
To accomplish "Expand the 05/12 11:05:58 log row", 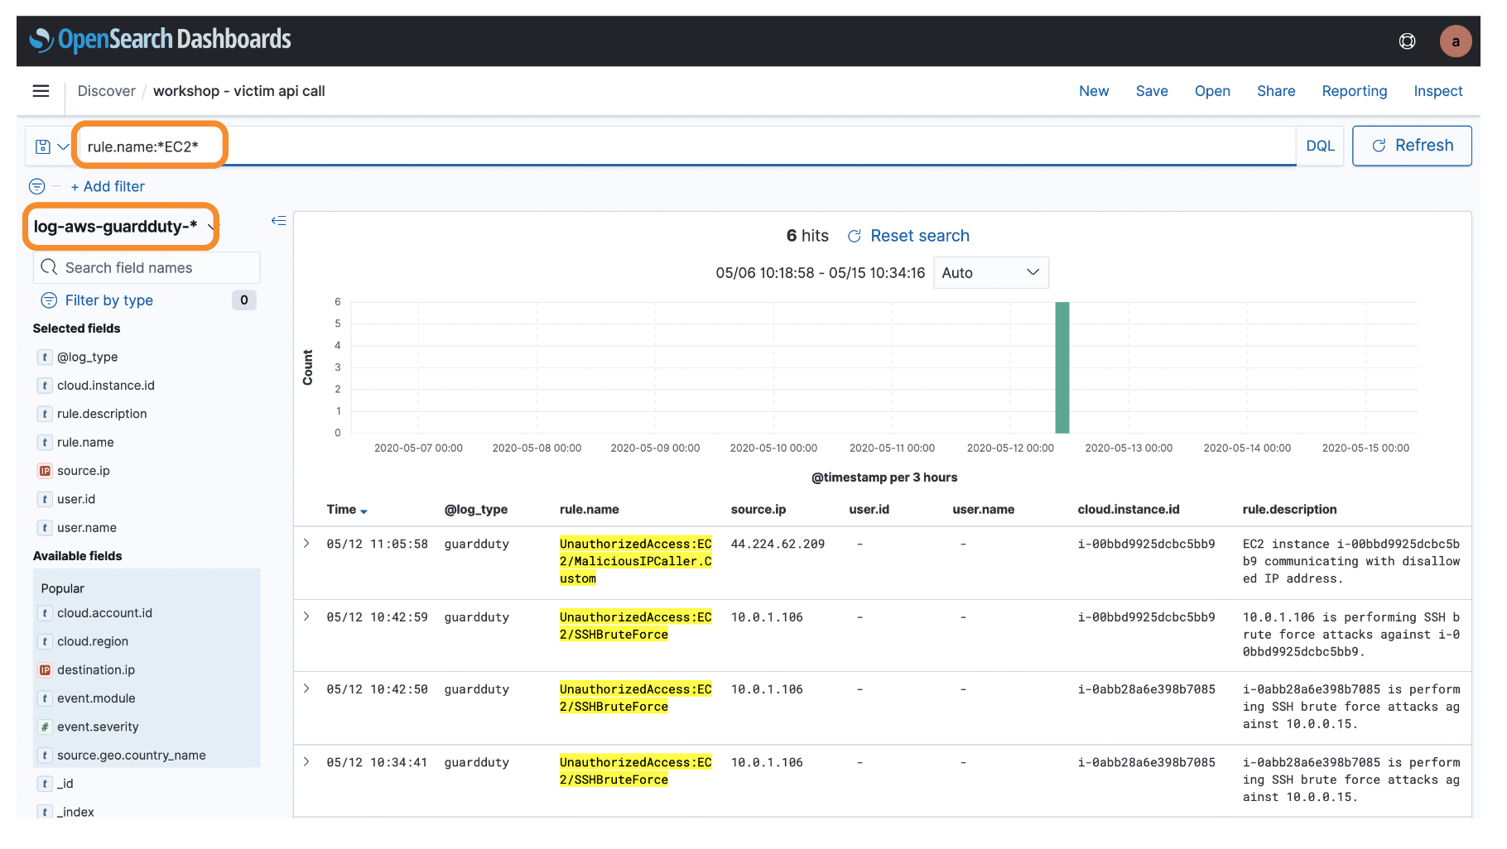I will [x=306, y=544].
